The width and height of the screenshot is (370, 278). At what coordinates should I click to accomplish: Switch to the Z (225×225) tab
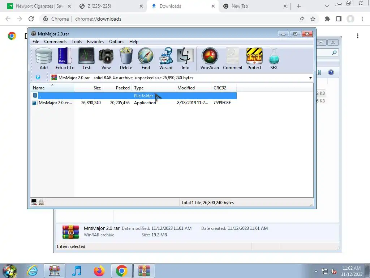(x=111, y=6)
